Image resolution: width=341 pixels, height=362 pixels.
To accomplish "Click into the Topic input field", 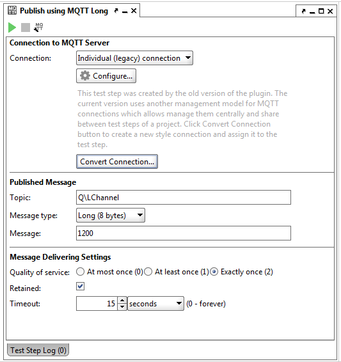I will coord(184,198).
